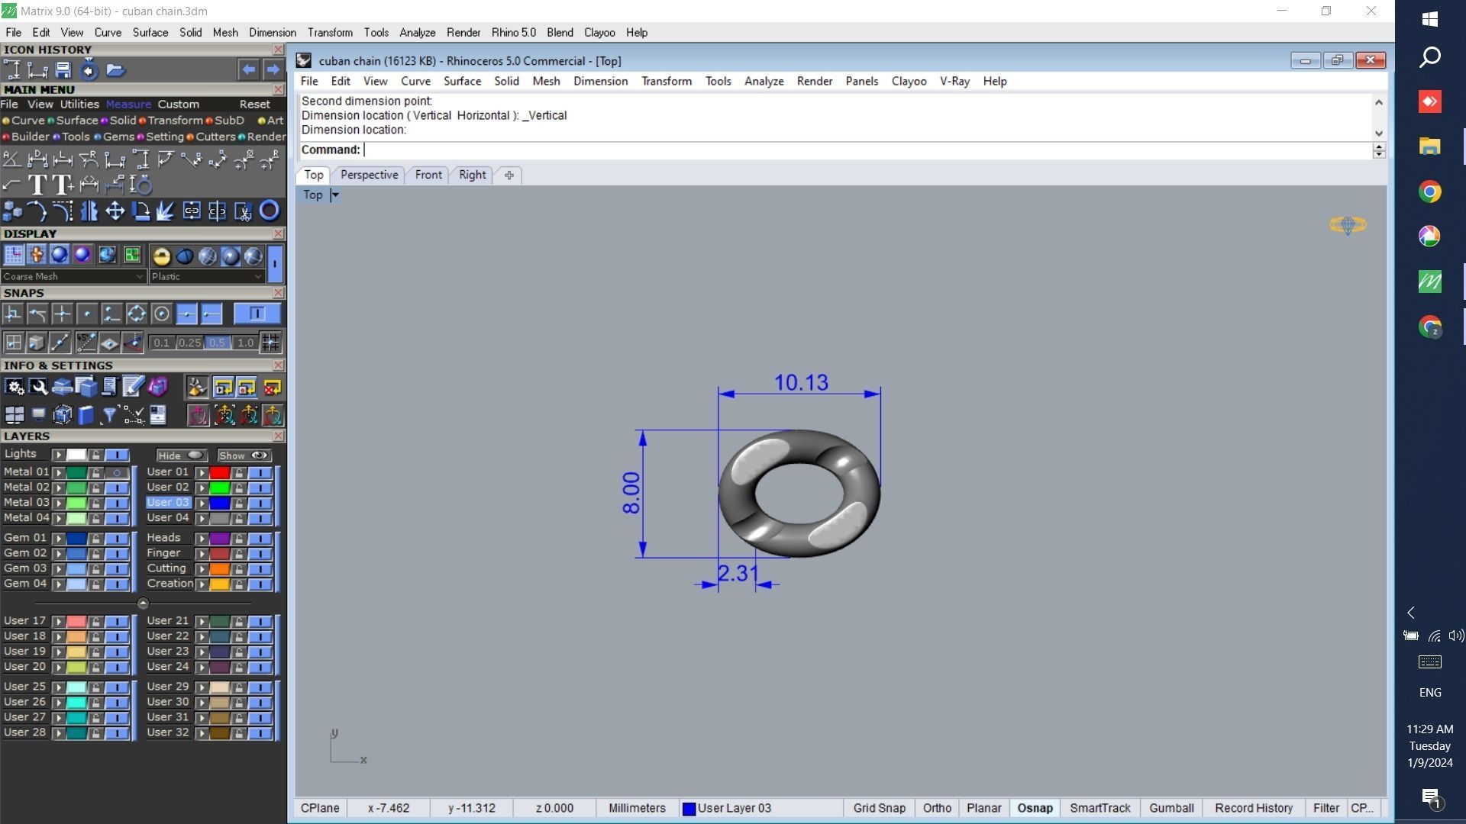Click the ring size measure icon
Screen dimensions: 1466x824
pyautogui.click(x=141, y=185)
